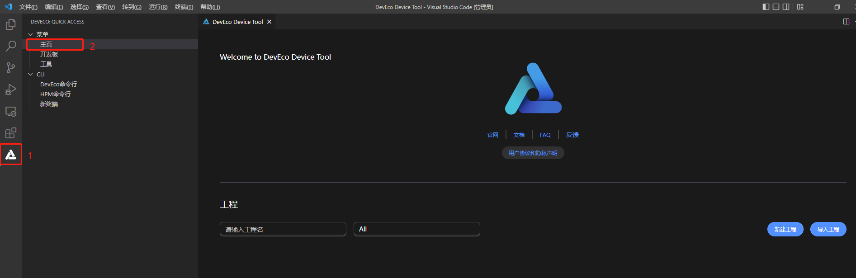This screenshot has width=856, height=278.
Task: Click the DevEco Device Tool activity icon
Action: tap(11, 155)
